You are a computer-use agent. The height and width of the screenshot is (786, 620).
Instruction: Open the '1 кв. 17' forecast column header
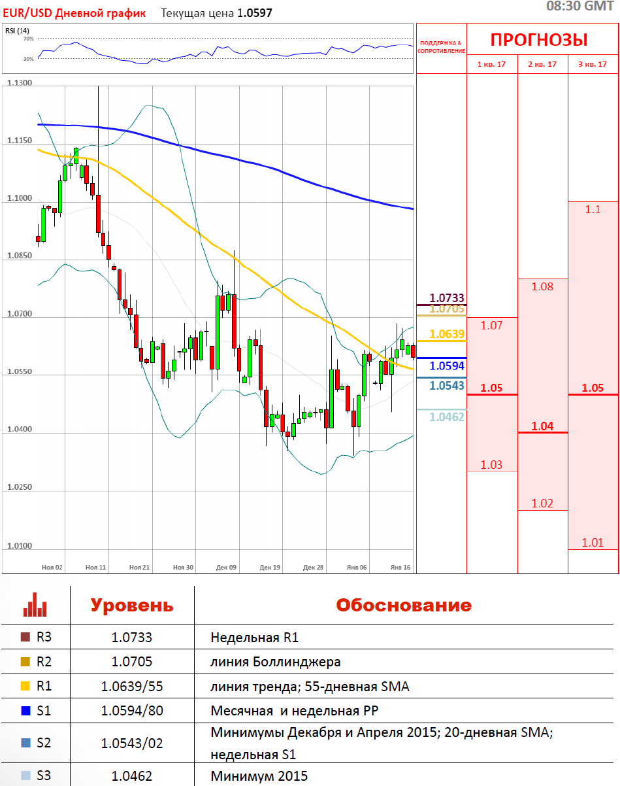point(491,64)
